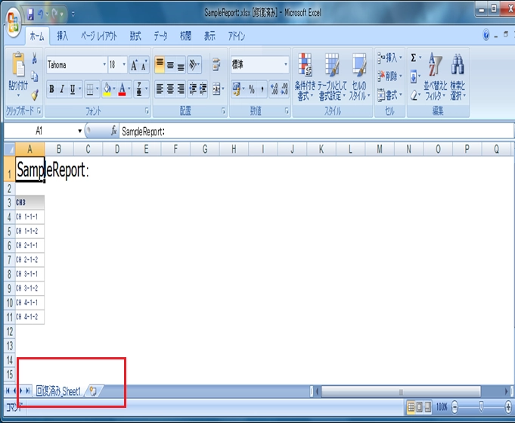Screen dimensions: 515x423
Task: Align text right
Action: tap(181, 89)
